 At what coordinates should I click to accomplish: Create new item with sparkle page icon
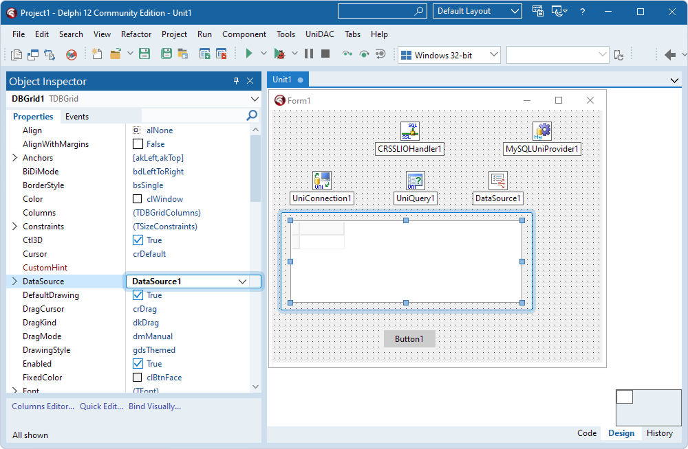point(96,54)
